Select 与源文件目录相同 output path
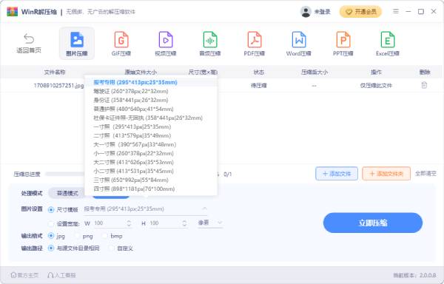The image size is (444, 284). click(51, 248)
